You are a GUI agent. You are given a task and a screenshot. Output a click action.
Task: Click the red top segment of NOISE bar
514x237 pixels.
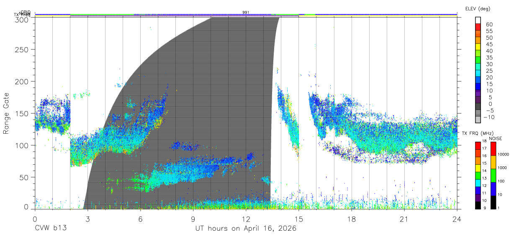493,149
